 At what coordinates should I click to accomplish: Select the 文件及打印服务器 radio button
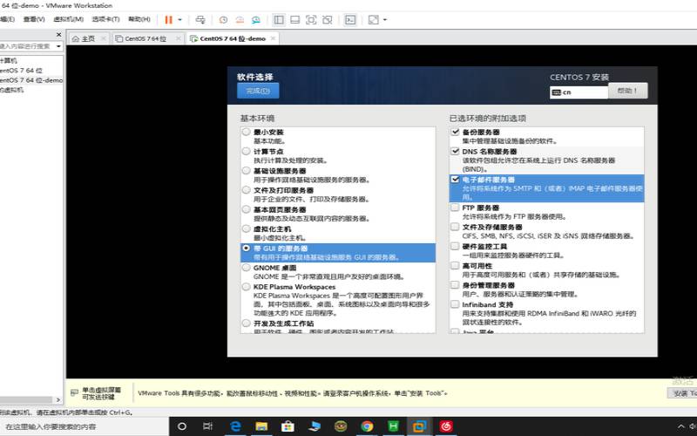click(247, 190)
